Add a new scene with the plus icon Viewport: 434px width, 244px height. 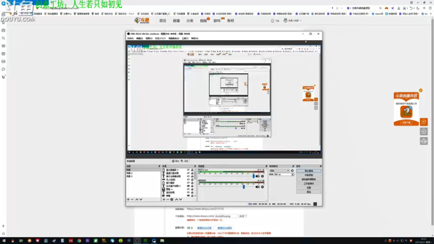pos(128,200)
